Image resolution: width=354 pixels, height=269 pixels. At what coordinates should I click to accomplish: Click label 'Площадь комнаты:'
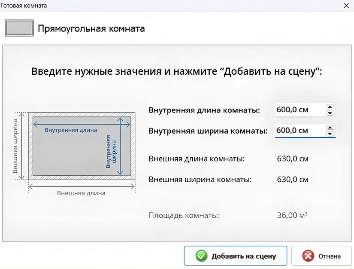click(x=184, y=215)
